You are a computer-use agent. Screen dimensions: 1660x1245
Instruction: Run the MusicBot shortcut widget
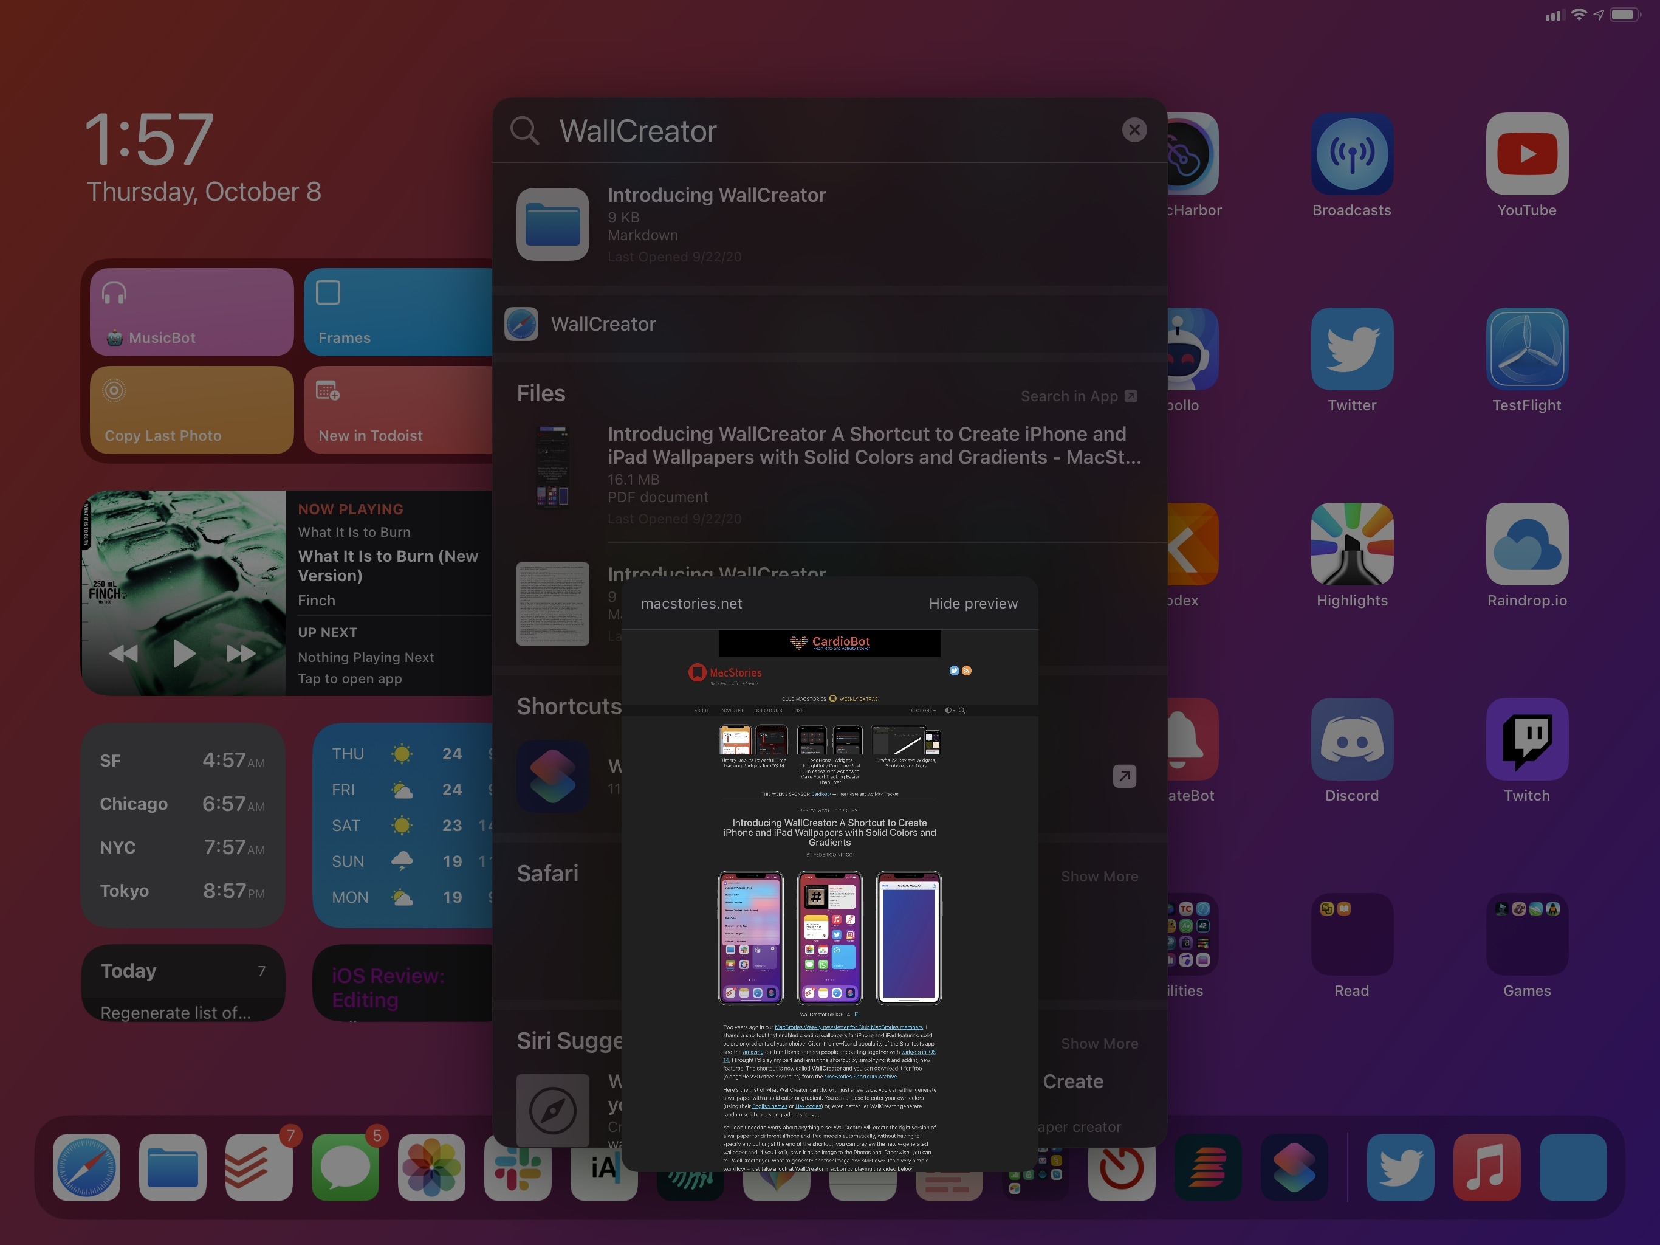(x=191, y=312)
